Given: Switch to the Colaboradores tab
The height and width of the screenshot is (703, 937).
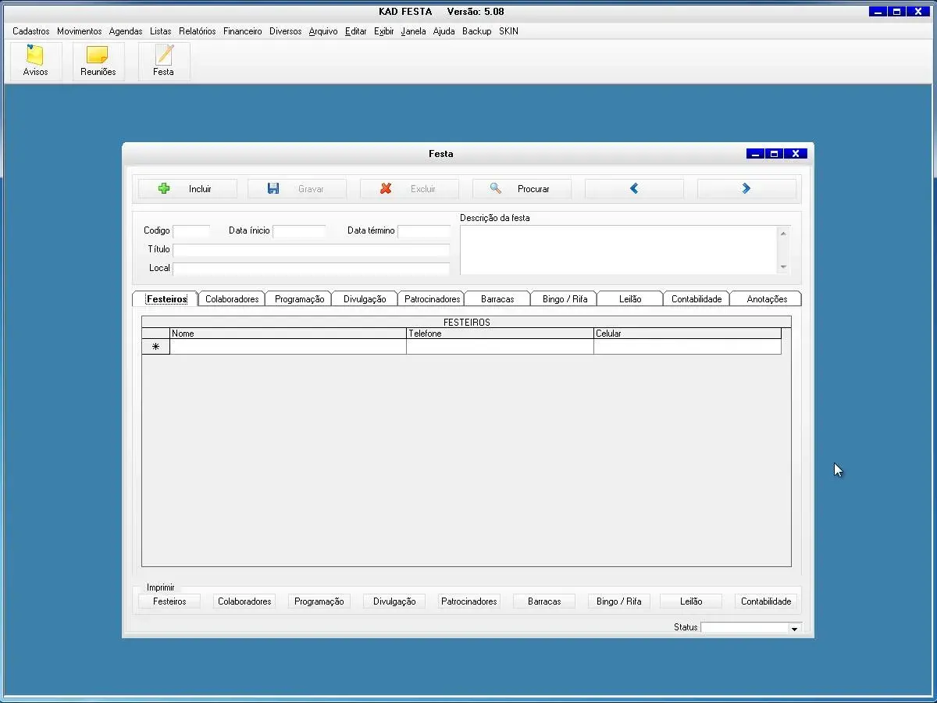Looking at the screenshot, I should click(232, 299).
